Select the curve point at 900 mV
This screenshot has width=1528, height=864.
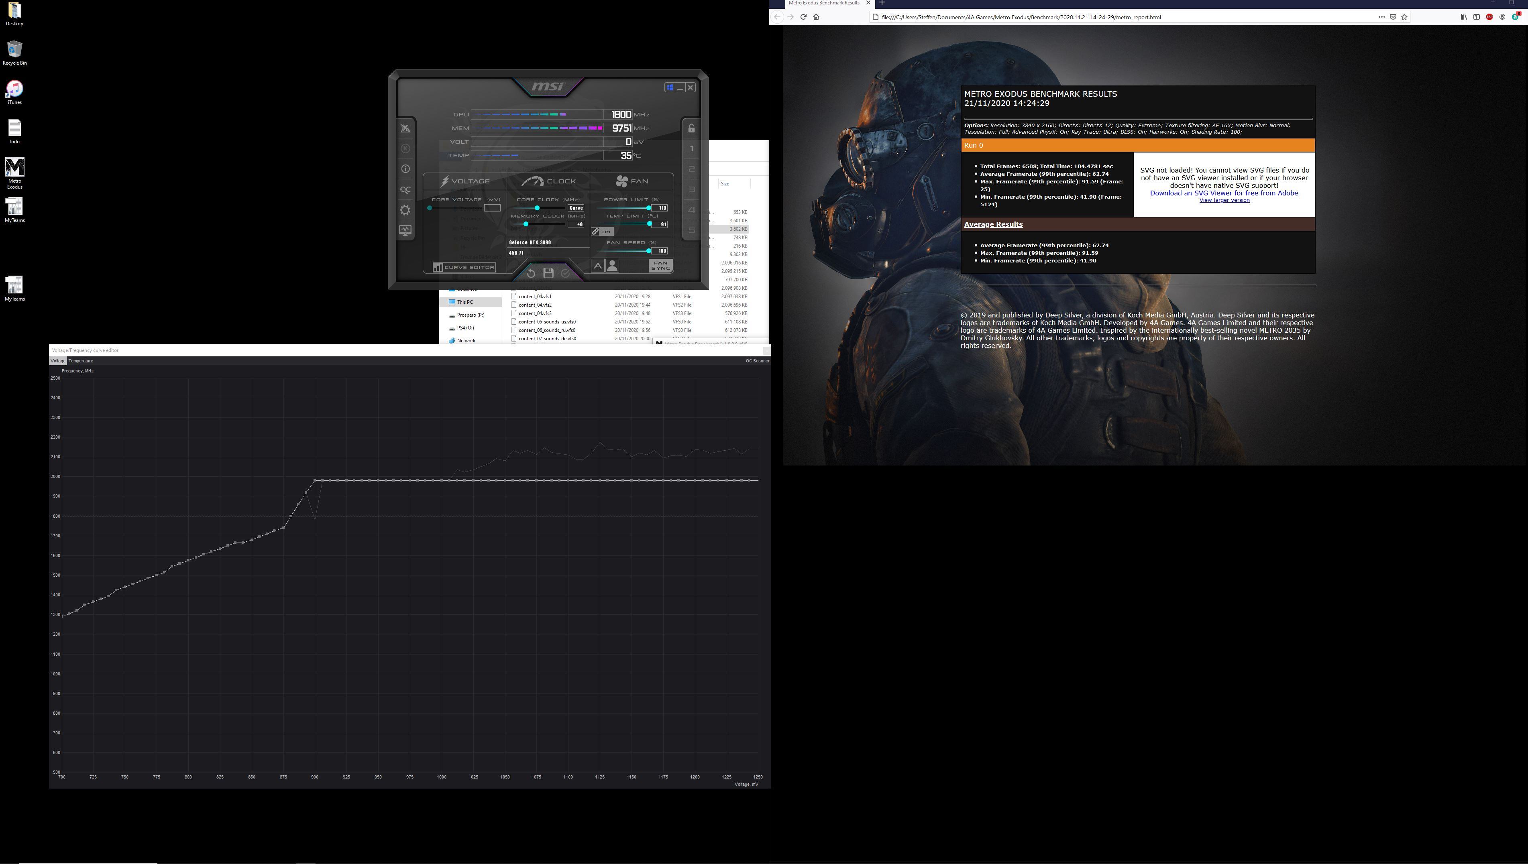[315, 480]
